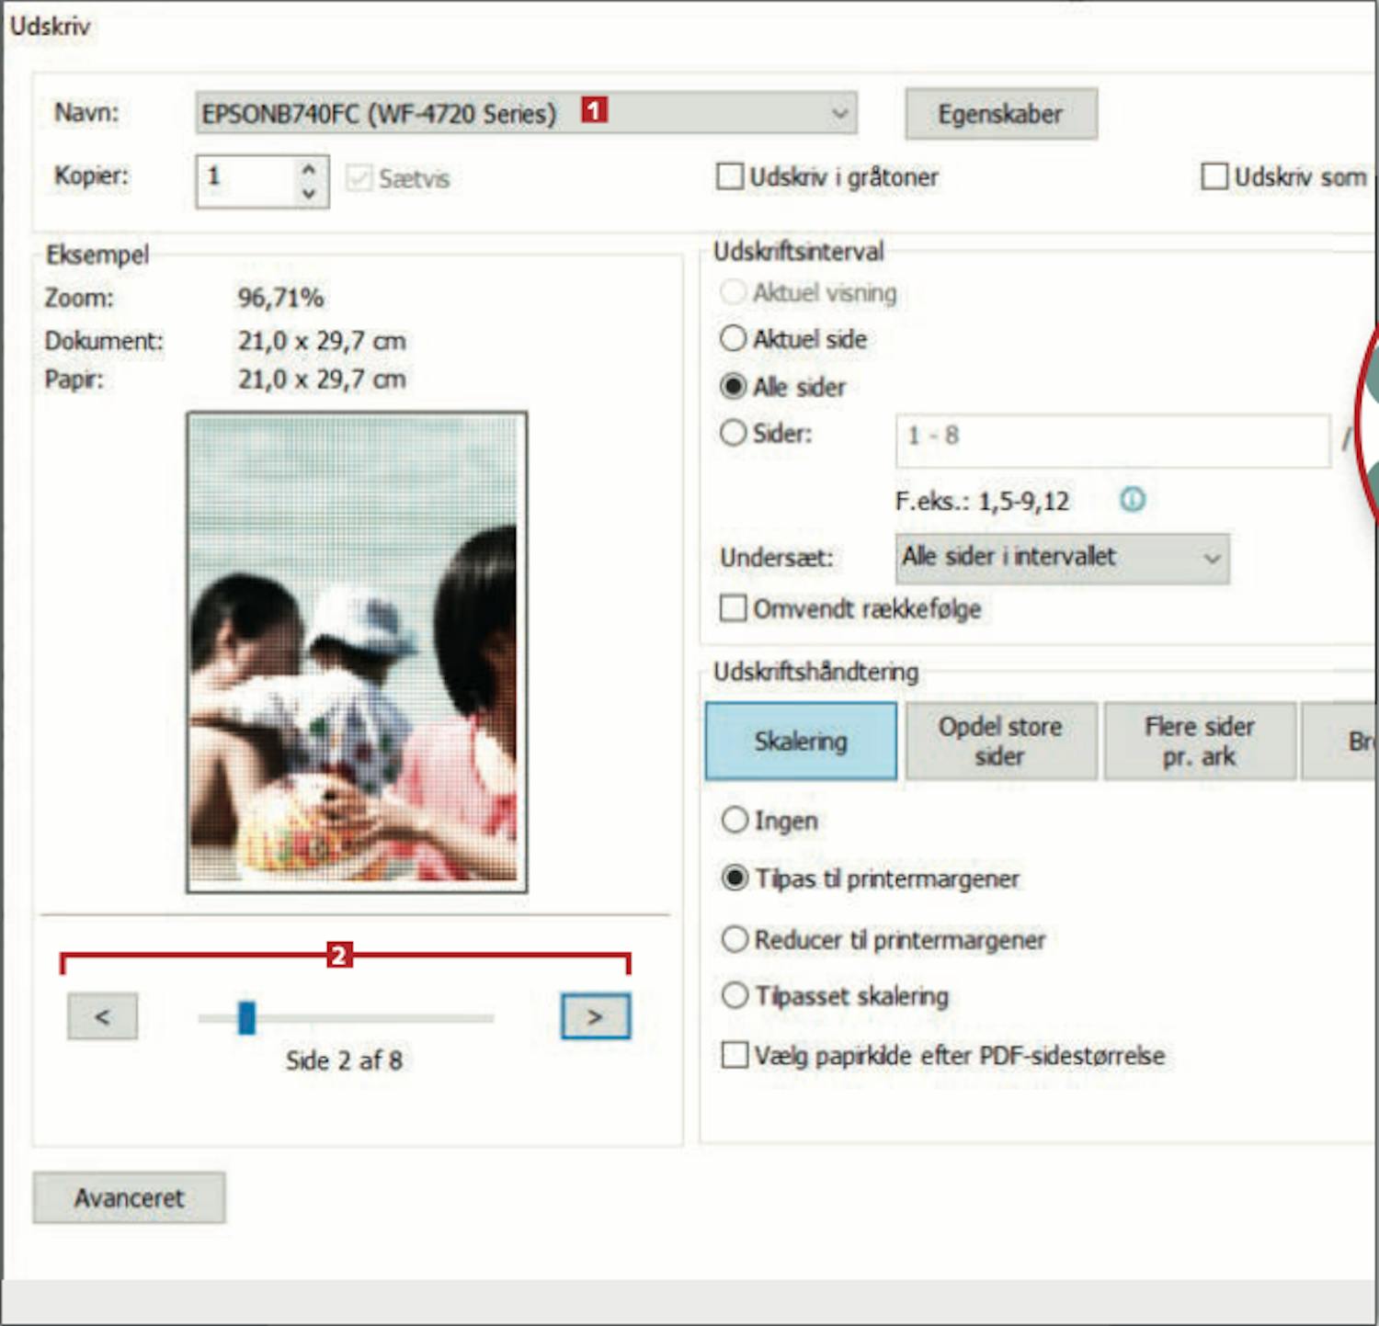Image resolution: width=1379 pixels, height=1326 pixels.
Task: Pick Reducer til printermargener option
Action: click(x=735, y=939)
